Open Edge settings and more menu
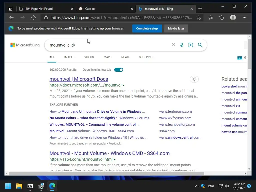The width and height of the screenshot is (256, 192). 244,17
